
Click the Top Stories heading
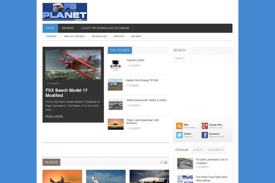coord(120,50)
